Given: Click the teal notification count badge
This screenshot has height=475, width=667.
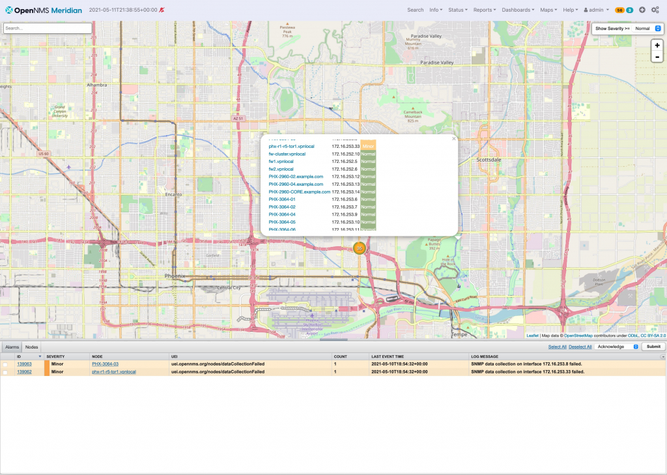Looking at the screenshot, I should (630, 10).
